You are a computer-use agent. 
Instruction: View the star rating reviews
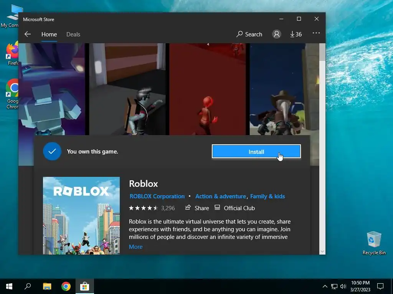coord(144,208)
